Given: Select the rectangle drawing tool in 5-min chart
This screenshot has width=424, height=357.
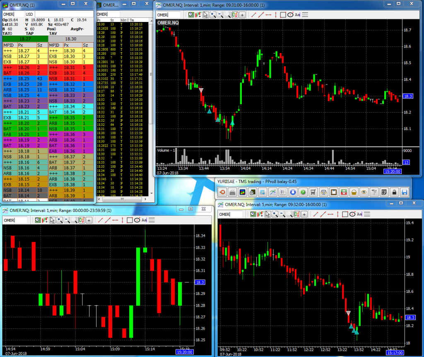Looking at the screenshot, I should (345, 214).
